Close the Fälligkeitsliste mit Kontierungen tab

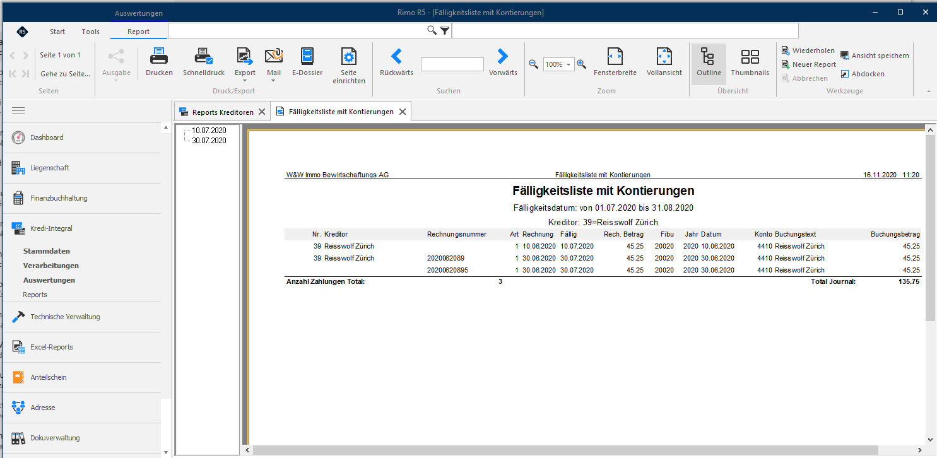click(403, 112)
